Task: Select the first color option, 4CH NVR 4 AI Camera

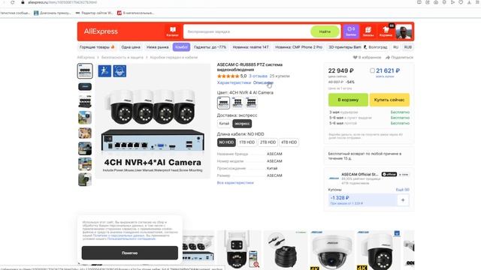Action: pos(223,103)
